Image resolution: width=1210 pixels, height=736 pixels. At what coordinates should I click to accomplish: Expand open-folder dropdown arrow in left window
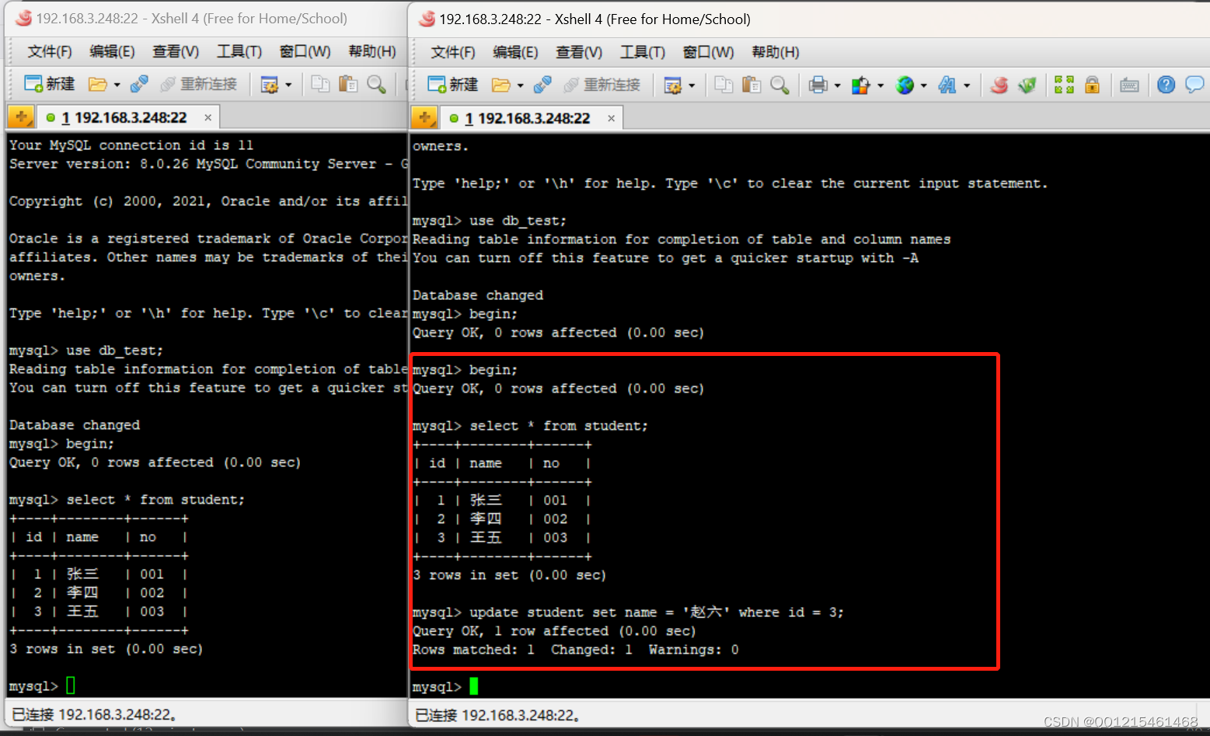pyautogui.click(x=117, y=85)
